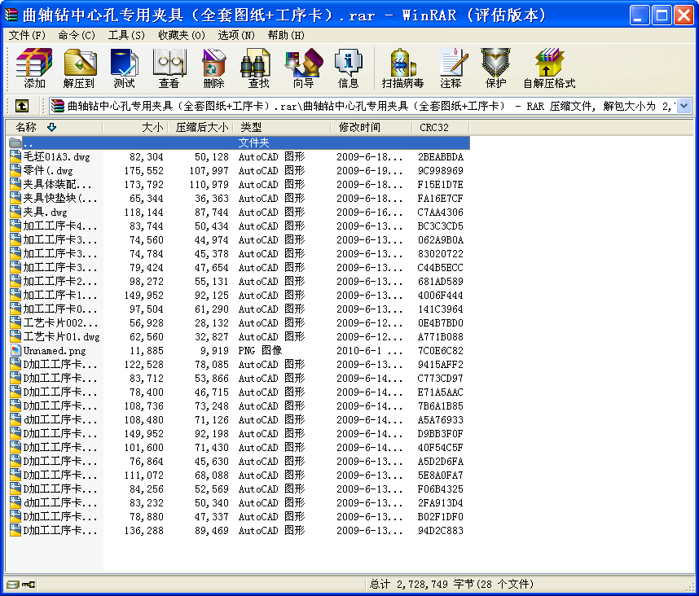Viewport: 699px width, 596px height.
Task: Open the 工具(S) menu
Action: point(126,35)
